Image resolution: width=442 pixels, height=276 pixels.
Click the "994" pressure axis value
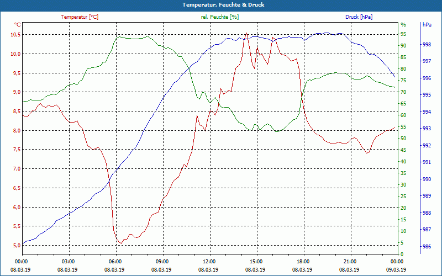click(427, 112)
